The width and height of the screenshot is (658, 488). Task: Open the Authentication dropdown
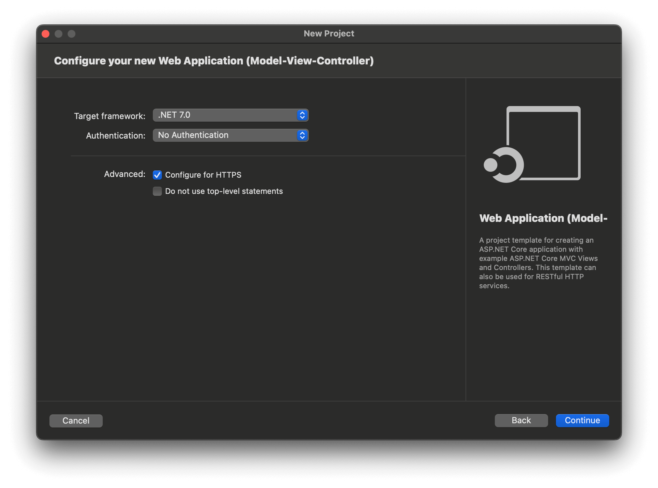tap(230, 135)
